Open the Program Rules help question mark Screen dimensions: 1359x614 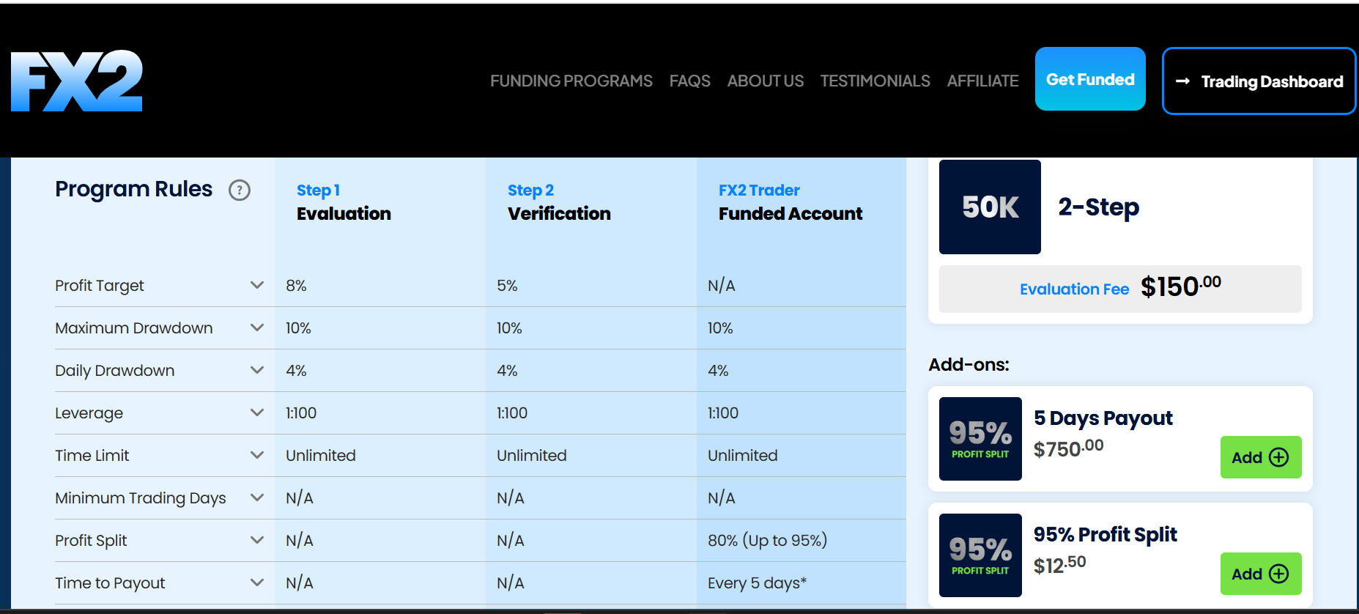[240, 191]
